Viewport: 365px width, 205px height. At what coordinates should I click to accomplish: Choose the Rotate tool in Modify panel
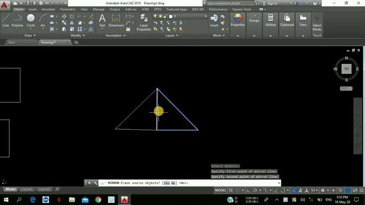click(x=72, y=17)
